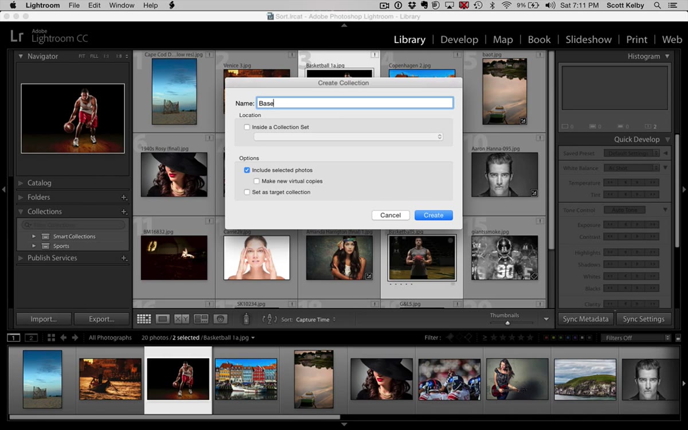
Task: Click main window display button 1
Action: 14,338
